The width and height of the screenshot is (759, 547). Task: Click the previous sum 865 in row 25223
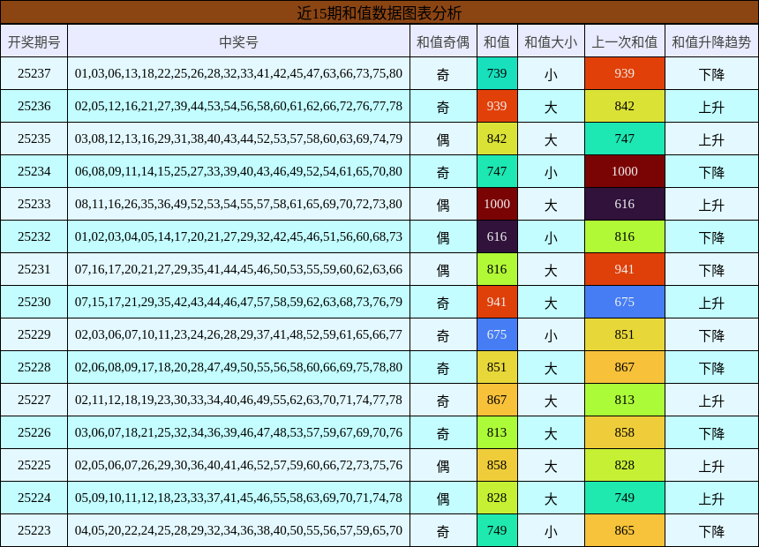click(625, 530)
